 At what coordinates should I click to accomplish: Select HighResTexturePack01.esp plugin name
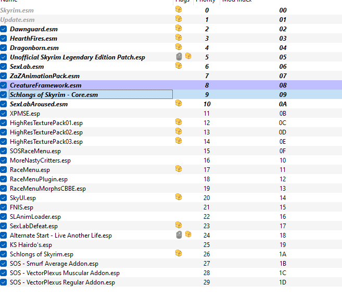(46, 123)
